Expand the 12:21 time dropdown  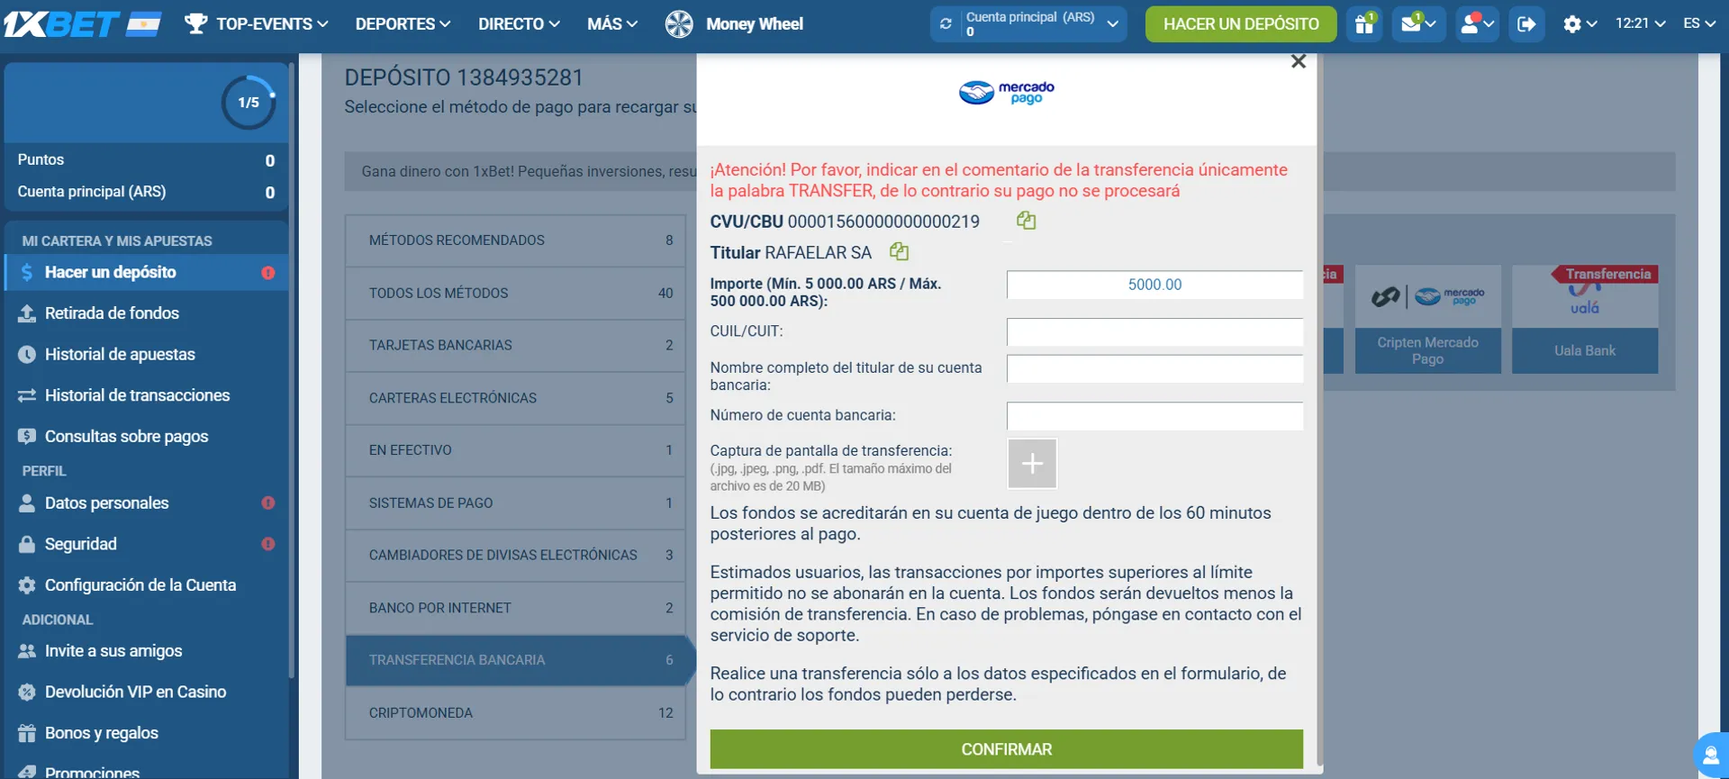coord(1640,24)
